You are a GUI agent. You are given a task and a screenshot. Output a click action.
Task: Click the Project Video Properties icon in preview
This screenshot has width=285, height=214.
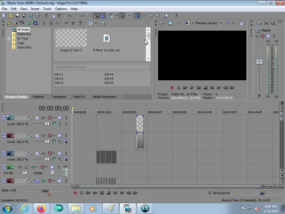162,23
